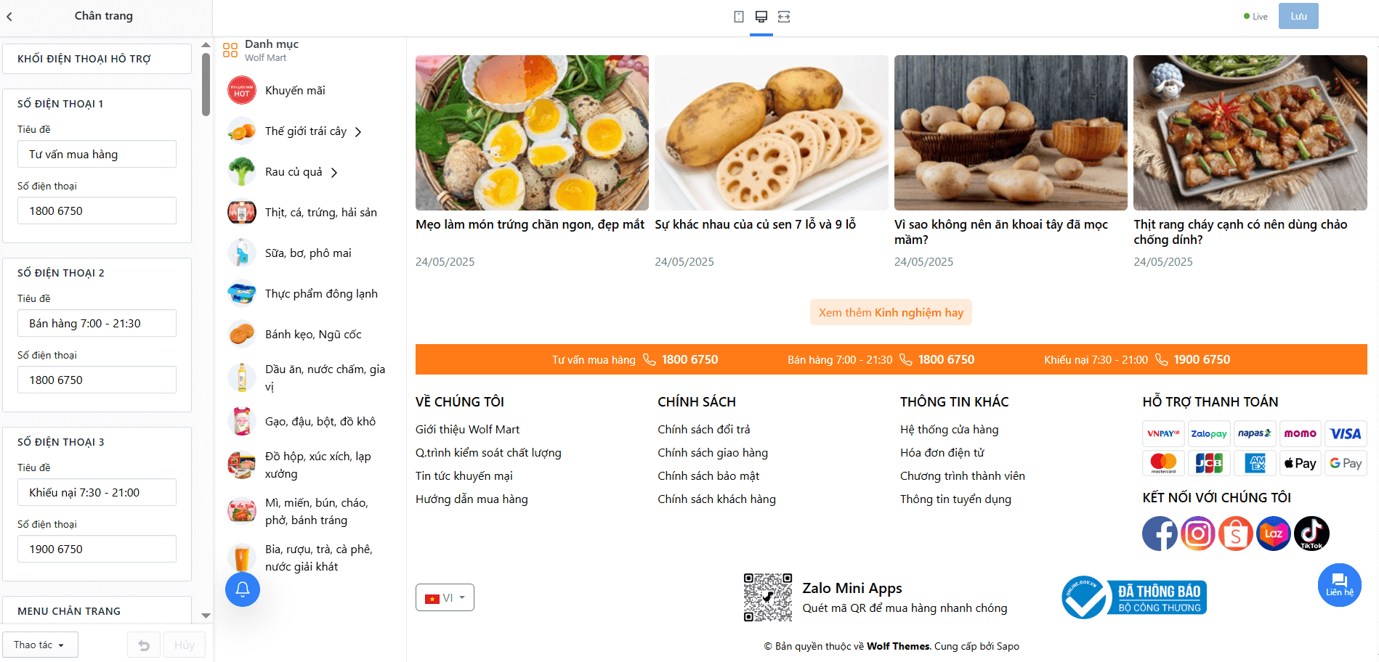Click the Sữa, bơ, phô mai icon
Screen dimensions: 1379x662
tap(242, 253)
